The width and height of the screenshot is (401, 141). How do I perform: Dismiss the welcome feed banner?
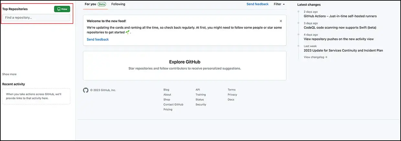point(281,21)
